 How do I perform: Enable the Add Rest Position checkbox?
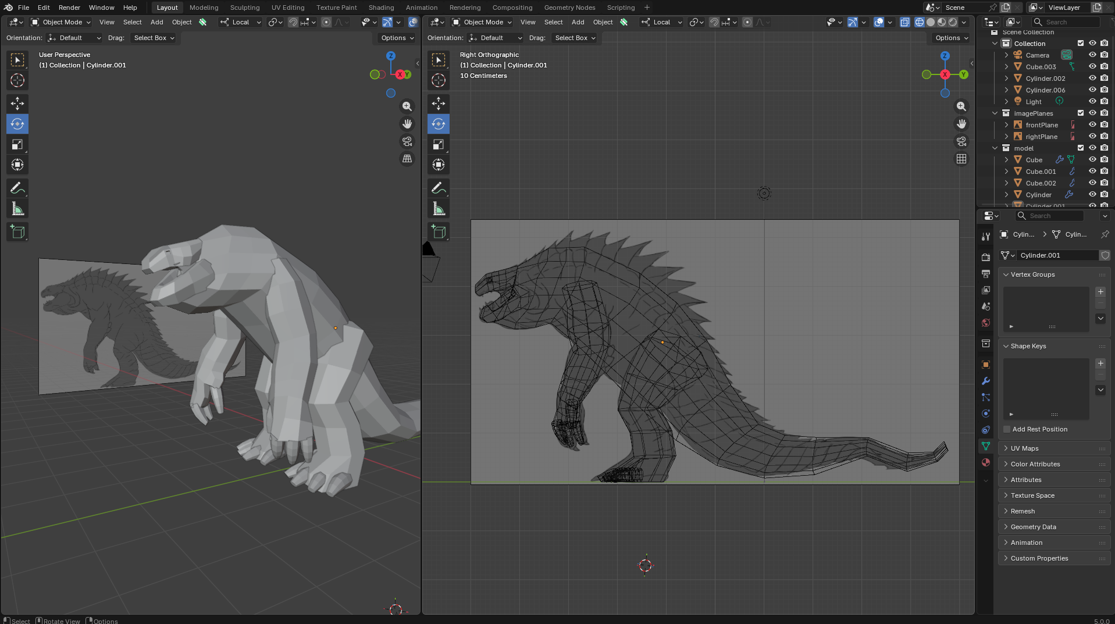pyautogui.click(x=1007, y=429)
